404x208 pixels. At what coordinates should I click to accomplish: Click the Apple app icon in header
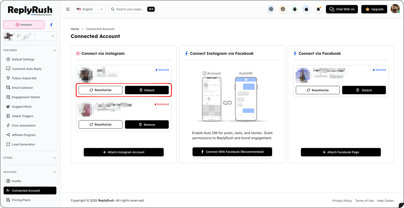pyautogui.click(x=307, y=9)
